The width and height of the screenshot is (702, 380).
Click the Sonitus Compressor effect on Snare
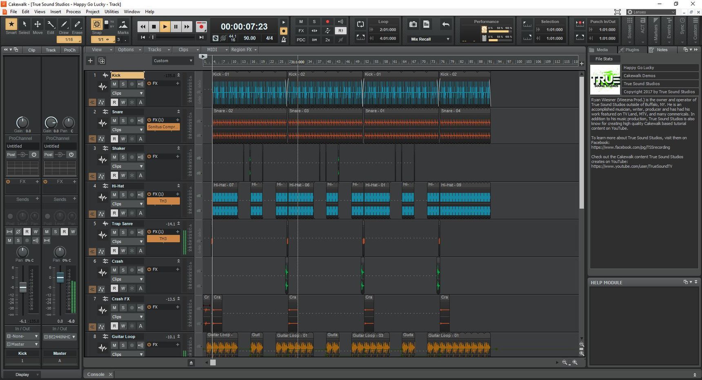pos(163,127)
